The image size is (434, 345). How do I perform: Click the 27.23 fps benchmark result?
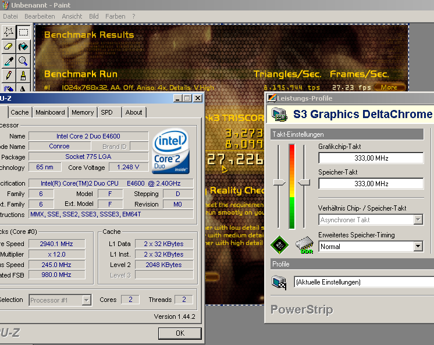pyautogui.click(x=351, y=87)
